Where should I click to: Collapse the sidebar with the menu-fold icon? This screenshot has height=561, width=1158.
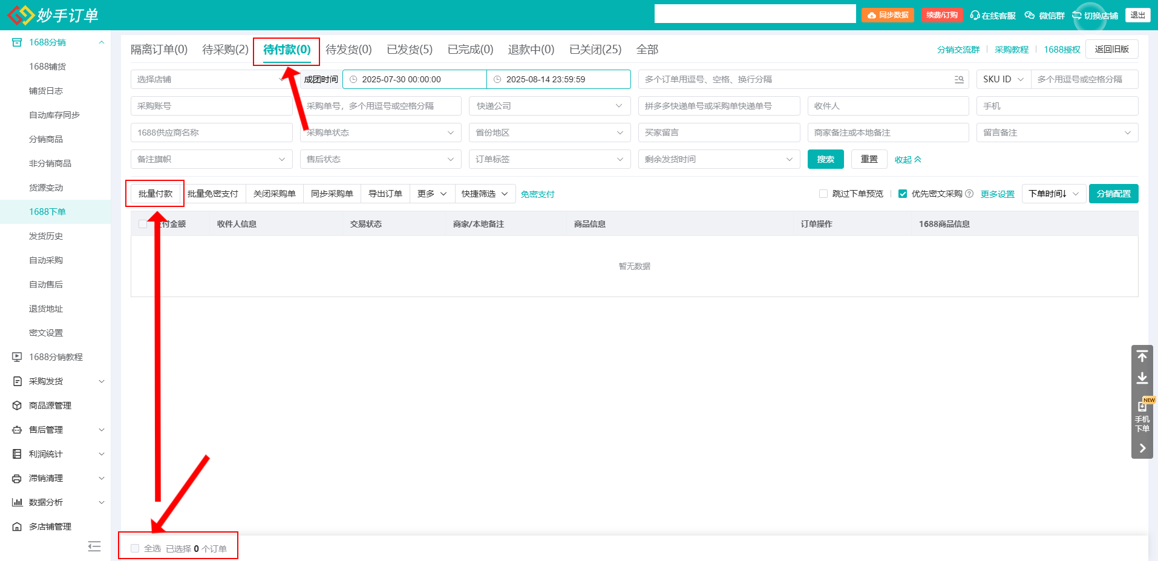tap(94, 546)
